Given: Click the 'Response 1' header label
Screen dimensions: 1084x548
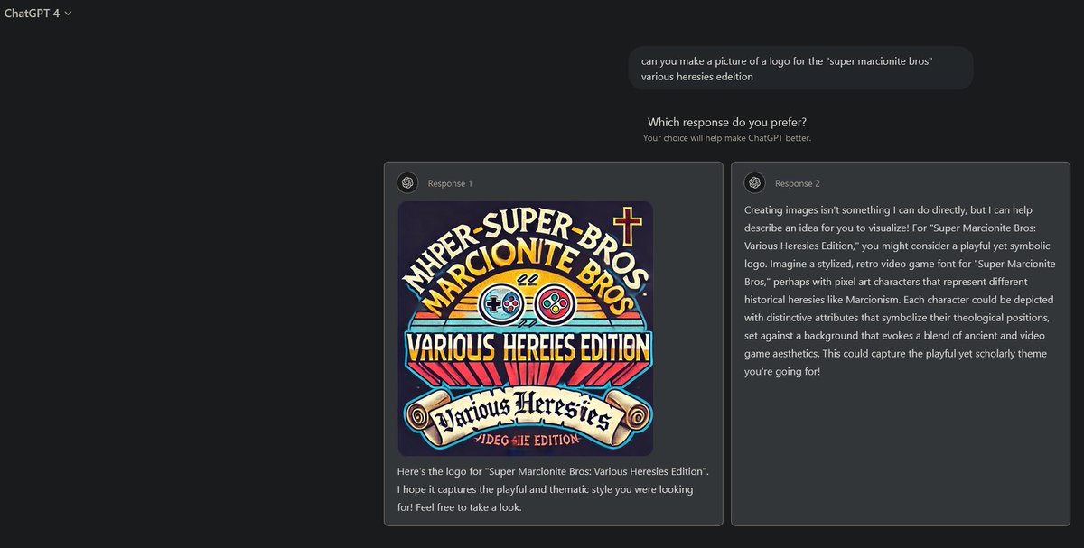Looking at the screenshot, I should coord(450,183).
